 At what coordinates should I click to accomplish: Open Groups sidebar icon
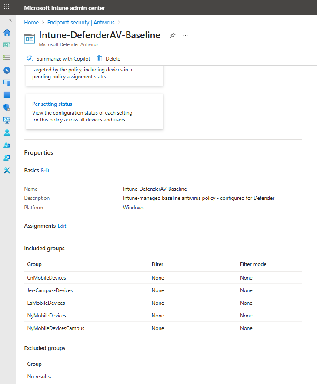click(7, 145)
